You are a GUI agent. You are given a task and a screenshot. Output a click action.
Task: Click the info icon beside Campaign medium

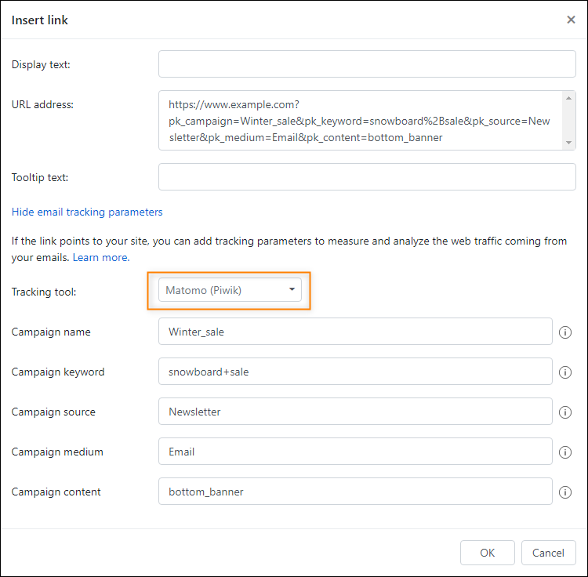point(564,452)
